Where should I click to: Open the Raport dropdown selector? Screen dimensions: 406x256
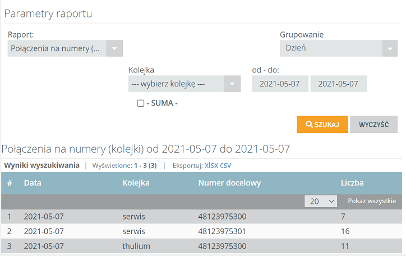coord(65,48)
